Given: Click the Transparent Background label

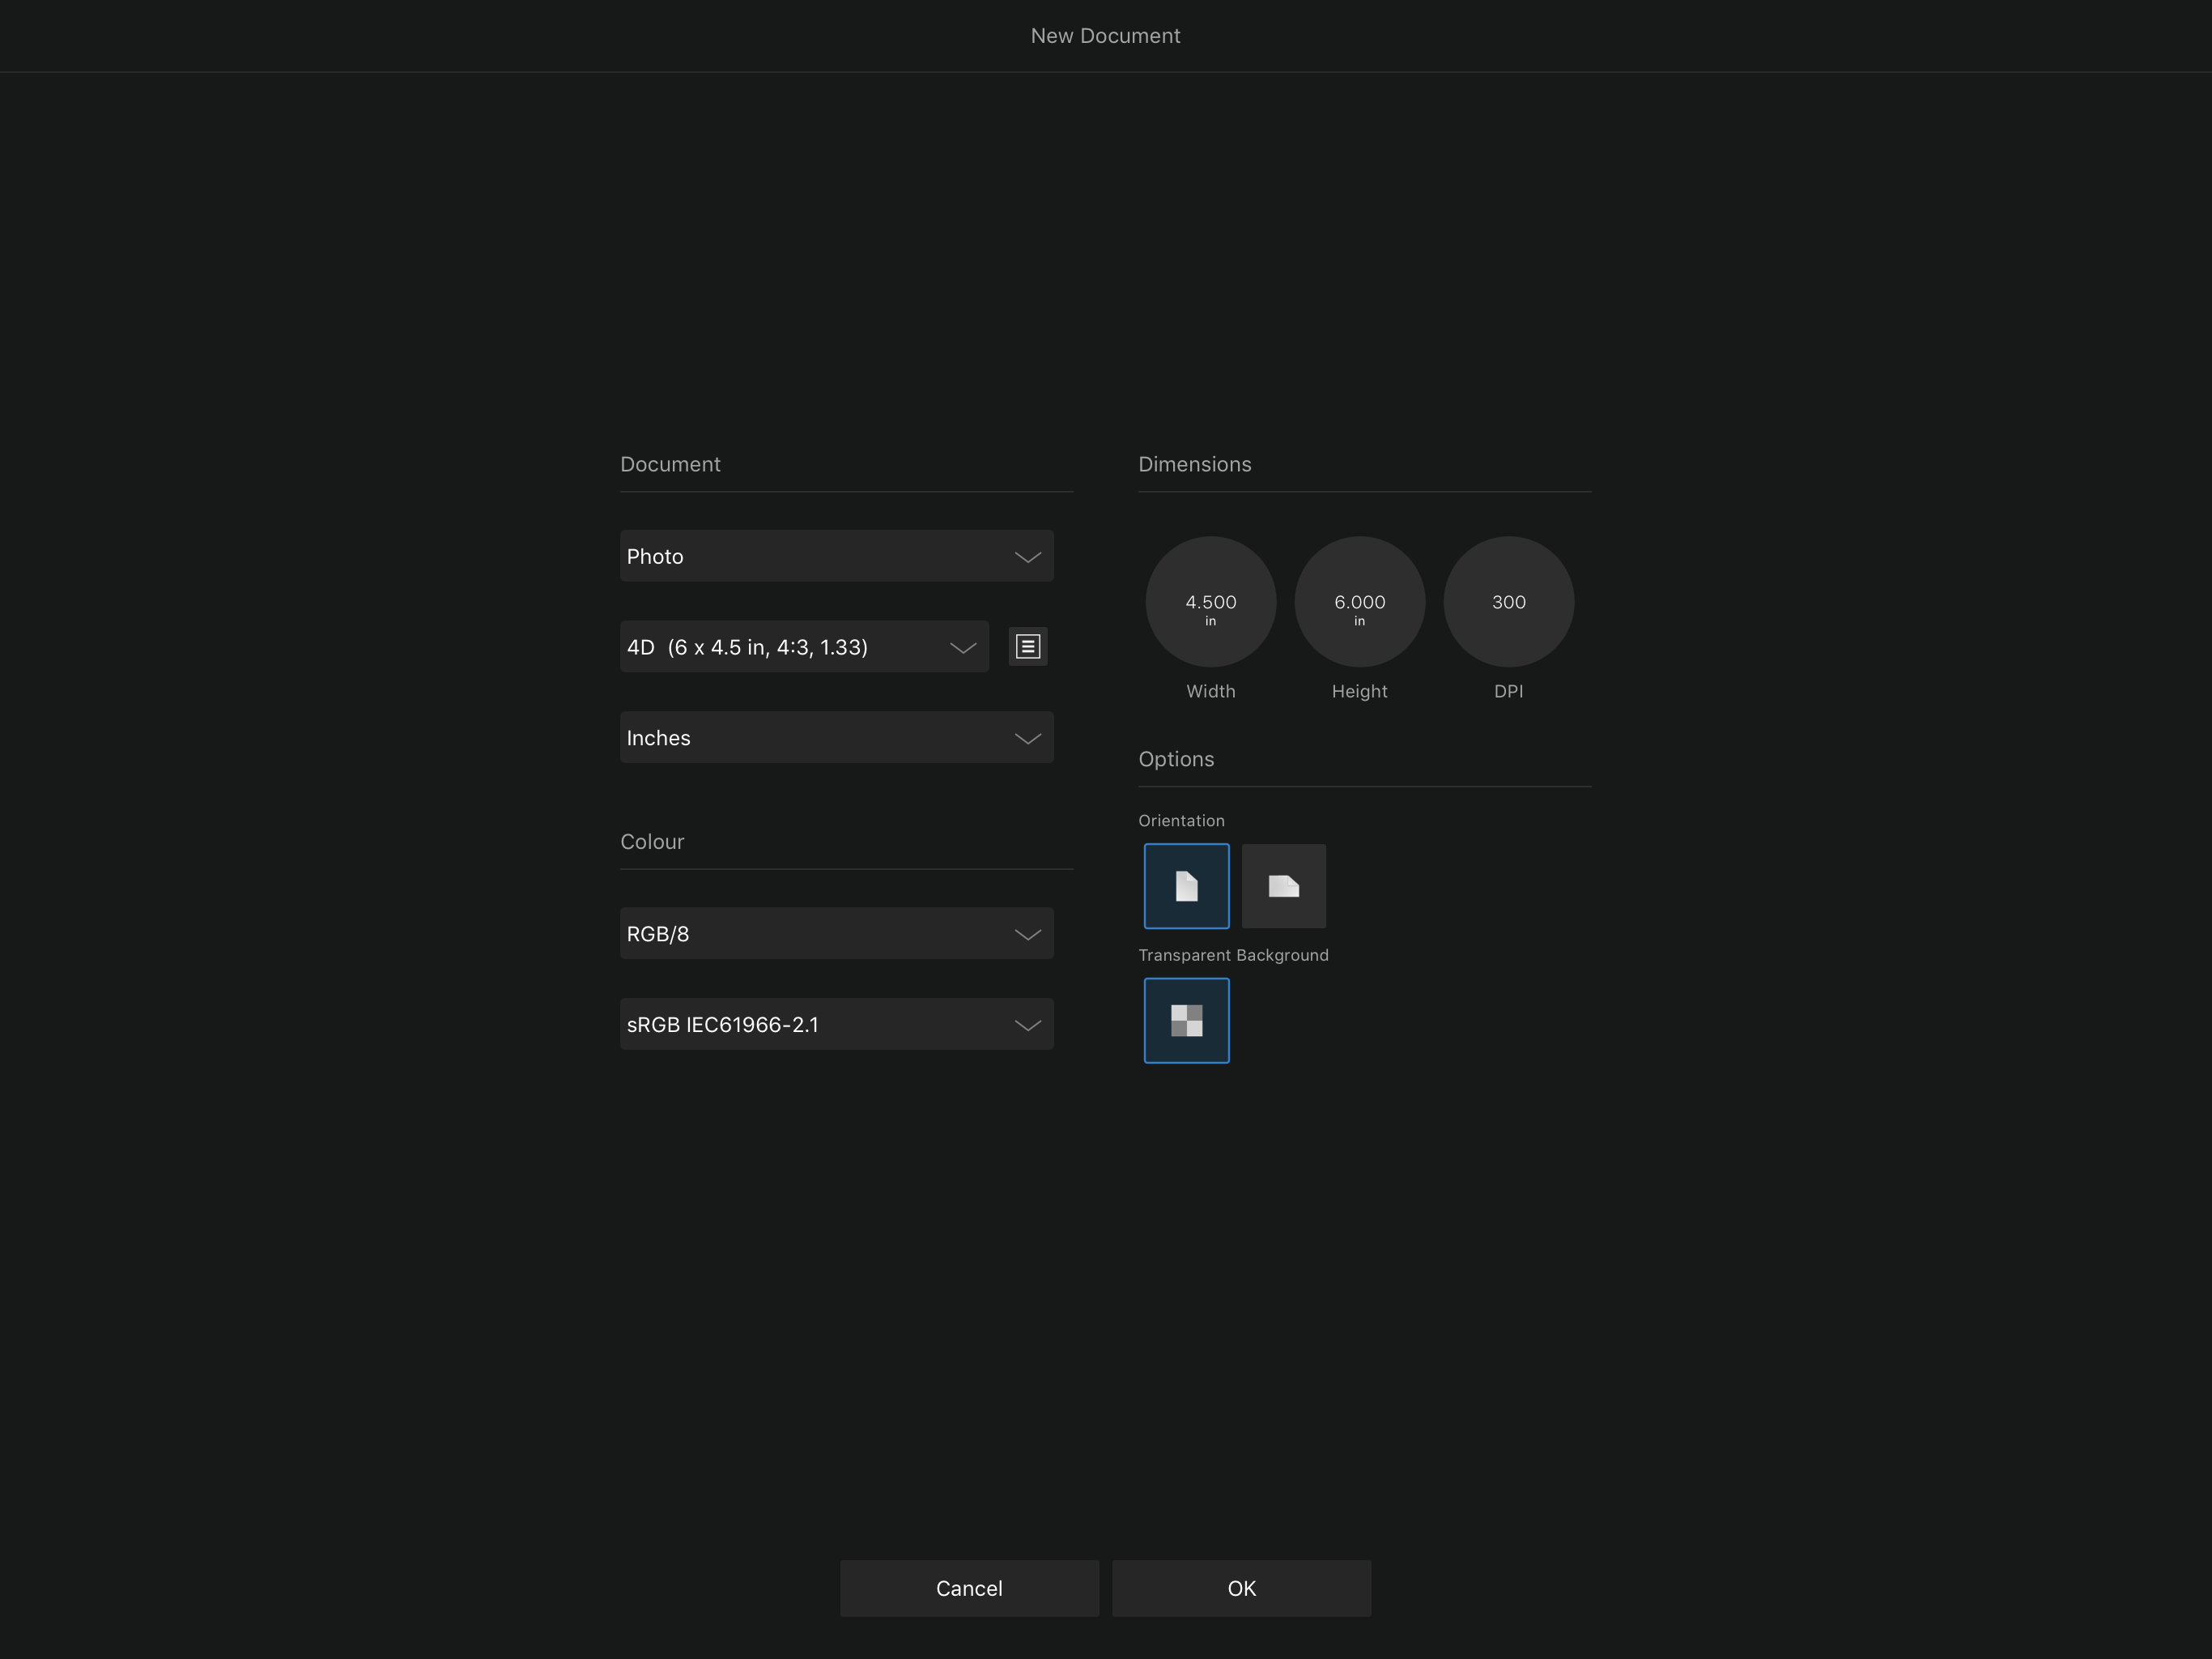Looking at the screenshot, I should click(1233, 956).
